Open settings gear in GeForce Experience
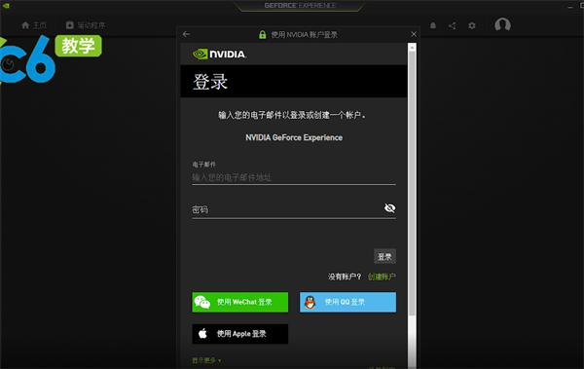The width and height of the screenshot is (584, 369). coord(472,25)
